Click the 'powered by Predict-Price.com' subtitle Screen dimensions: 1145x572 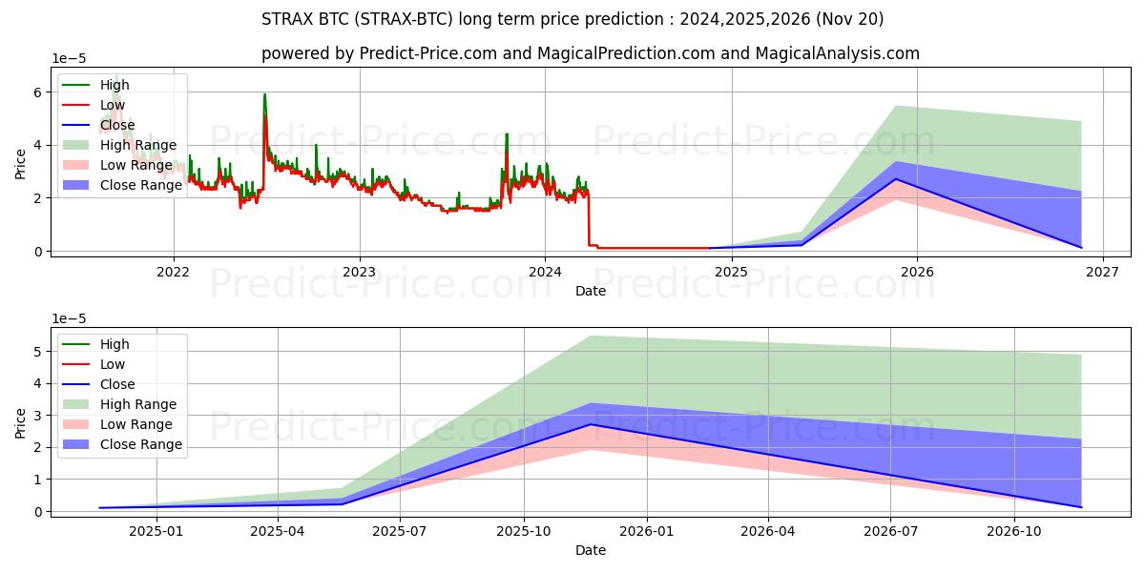(x=591, y=53)
